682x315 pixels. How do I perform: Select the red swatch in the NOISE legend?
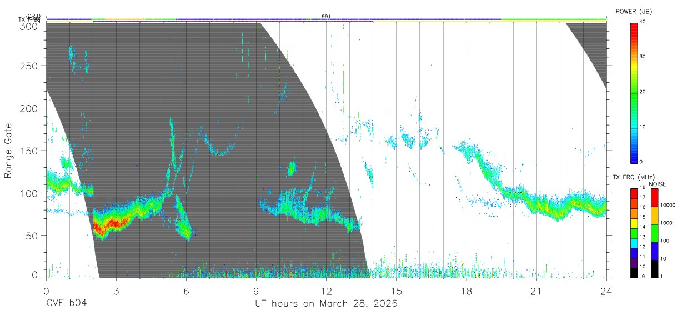point(654,198)
